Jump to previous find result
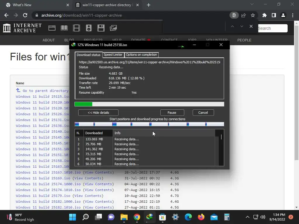The height and width of the screenshot is (224, 299). [x=232, y=26]
